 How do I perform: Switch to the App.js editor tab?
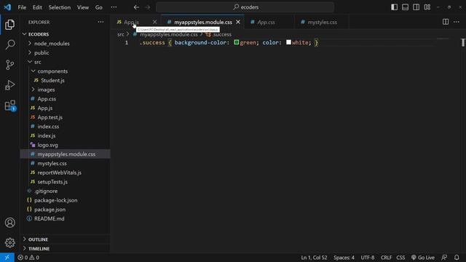[x=131, y=22]
